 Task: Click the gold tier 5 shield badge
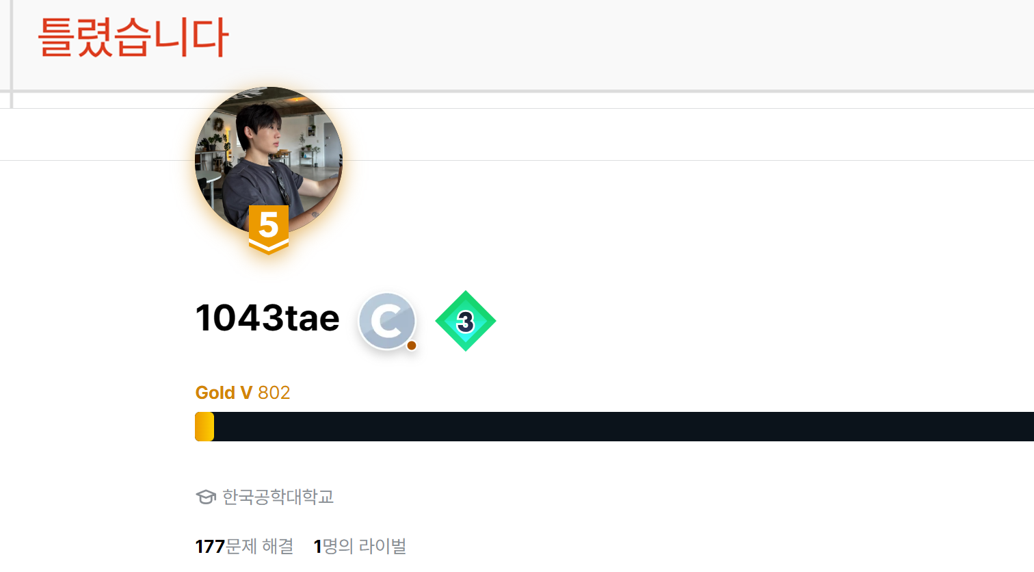[269, 229]
